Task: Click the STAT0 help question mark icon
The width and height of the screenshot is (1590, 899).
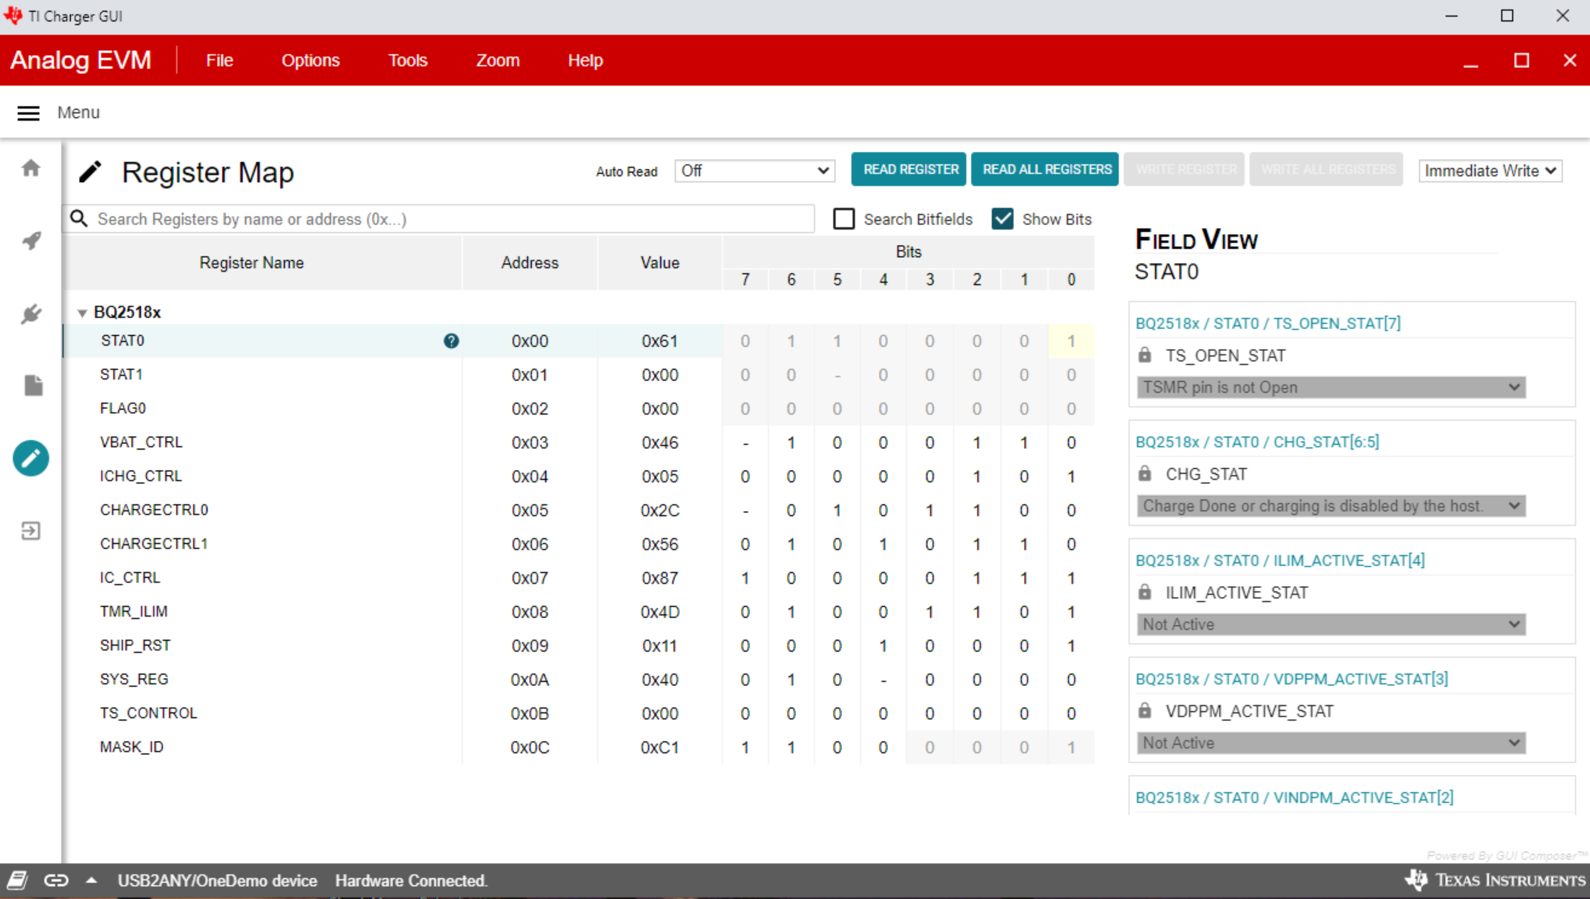Action: tap(452, 341)
